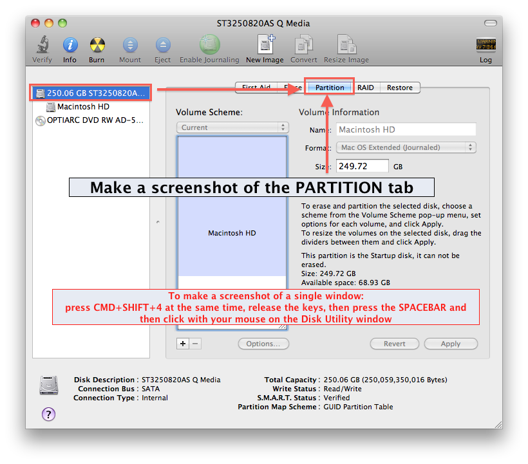Screen dimensions: 528x464
Task: Switch to the Restore tab
Action: point(400,88)
